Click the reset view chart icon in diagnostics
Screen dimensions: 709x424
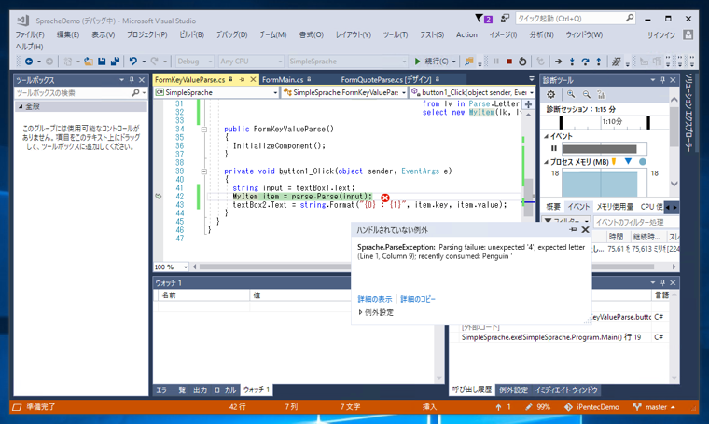[x=602, y=94]
